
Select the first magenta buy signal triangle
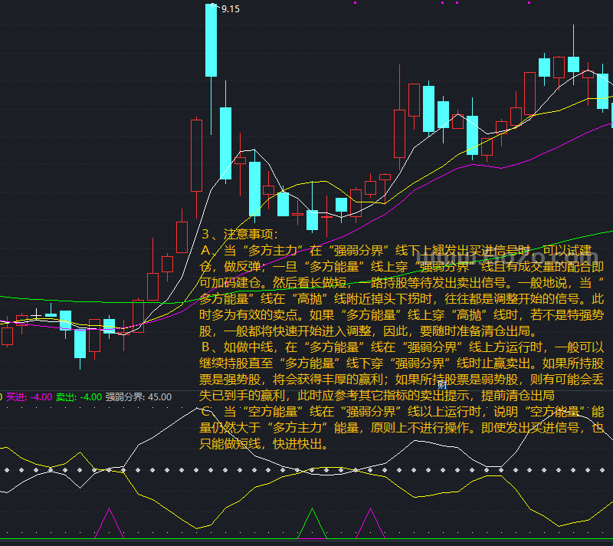click(109, 523)
